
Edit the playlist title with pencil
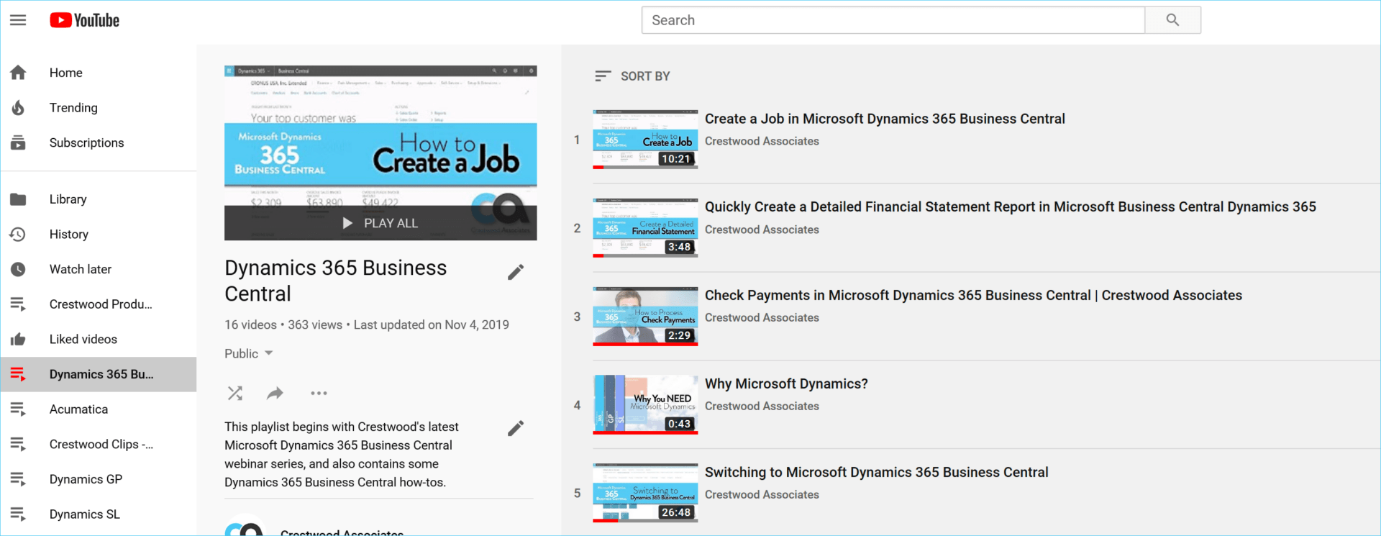[516, 272]
